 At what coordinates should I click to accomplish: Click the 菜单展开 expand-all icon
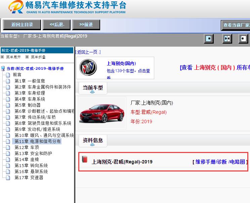[x=2, y=57]
